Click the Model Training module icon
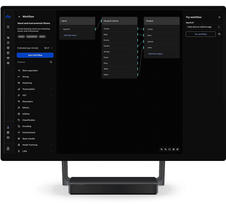226x204 pixels. click(19, 145)
